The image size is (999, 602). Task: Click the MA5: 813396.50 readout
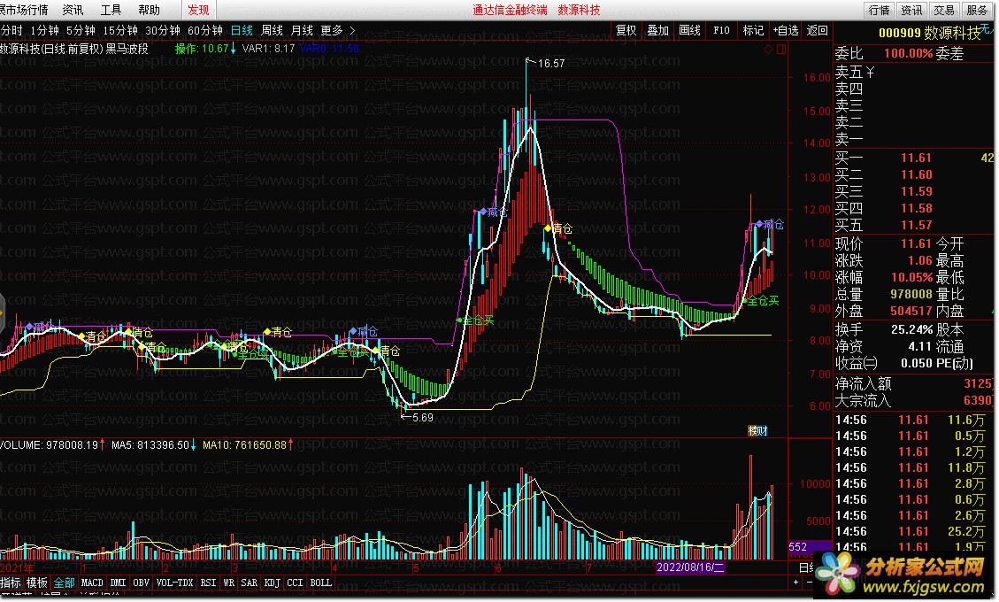[153, 444]
